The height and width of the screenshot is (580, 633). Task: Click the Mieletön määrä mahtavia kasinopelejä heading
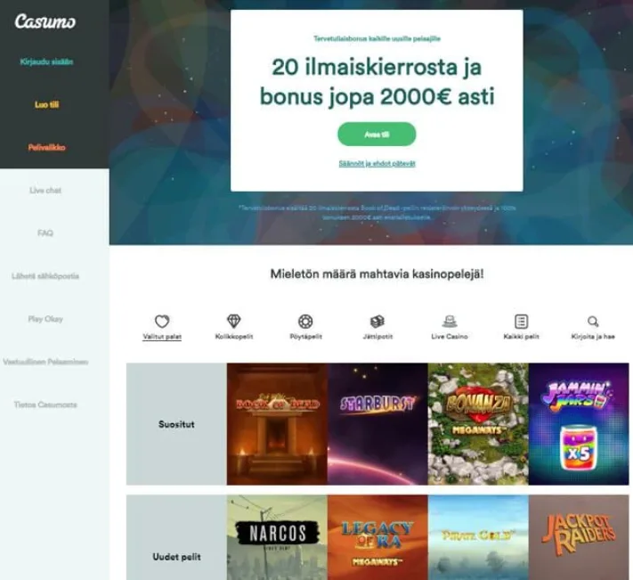(377, 274)
